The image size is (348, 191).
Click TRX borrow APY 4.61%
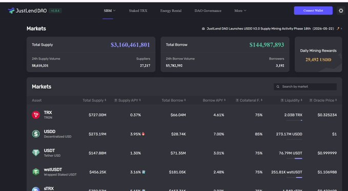(219, 115)
